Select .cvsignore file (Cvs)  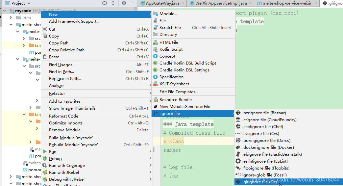[288, 133]
